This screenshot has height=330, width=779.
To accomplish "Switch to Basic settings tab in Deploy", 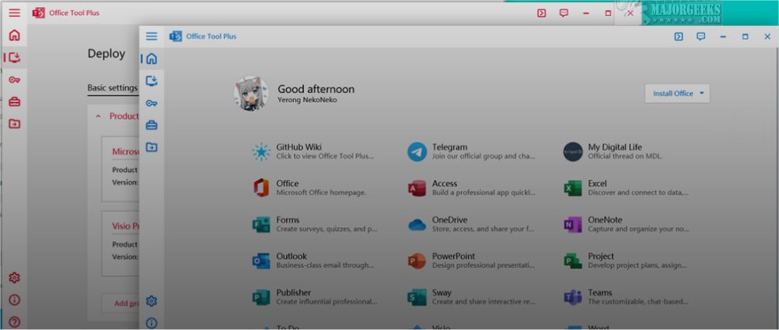I will 113,88.
